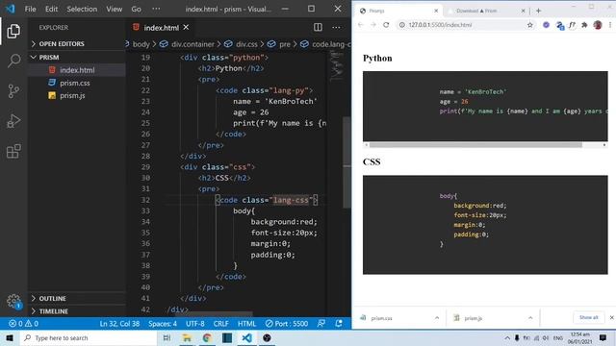This screenshot has width=616, height=346.
Task: Close the Download Prism browser tab
Action: tap(523, 11)
